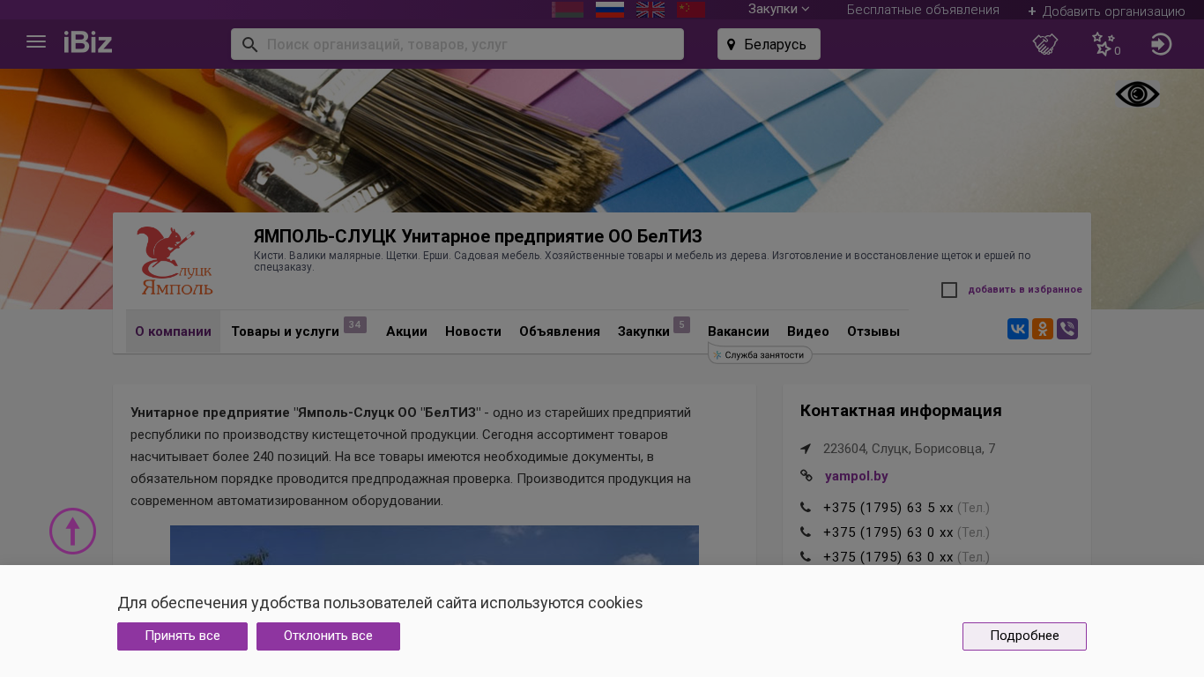Focus the organization search field

point(457,44)
